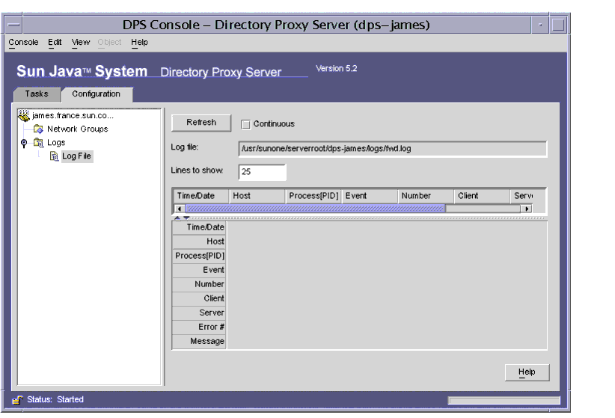Click the Process[PID] column header
The height and width of the screenshot is (418, 615).
313,196
